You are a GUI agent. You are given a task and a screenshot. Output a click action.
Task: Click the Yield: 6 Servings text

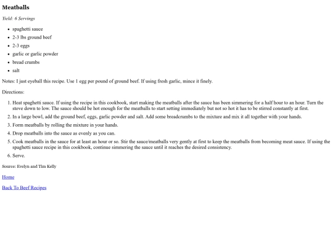pyautogui.click(x=18, y=18)
